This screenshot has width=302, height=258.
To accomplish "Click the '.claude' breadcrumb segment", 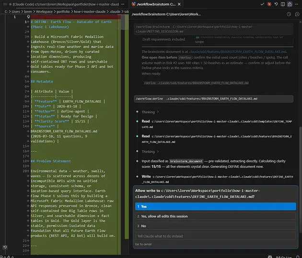I will coord(115,11).
